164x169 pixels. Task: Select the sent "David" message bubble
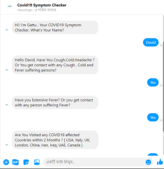(x=151, y=42)
